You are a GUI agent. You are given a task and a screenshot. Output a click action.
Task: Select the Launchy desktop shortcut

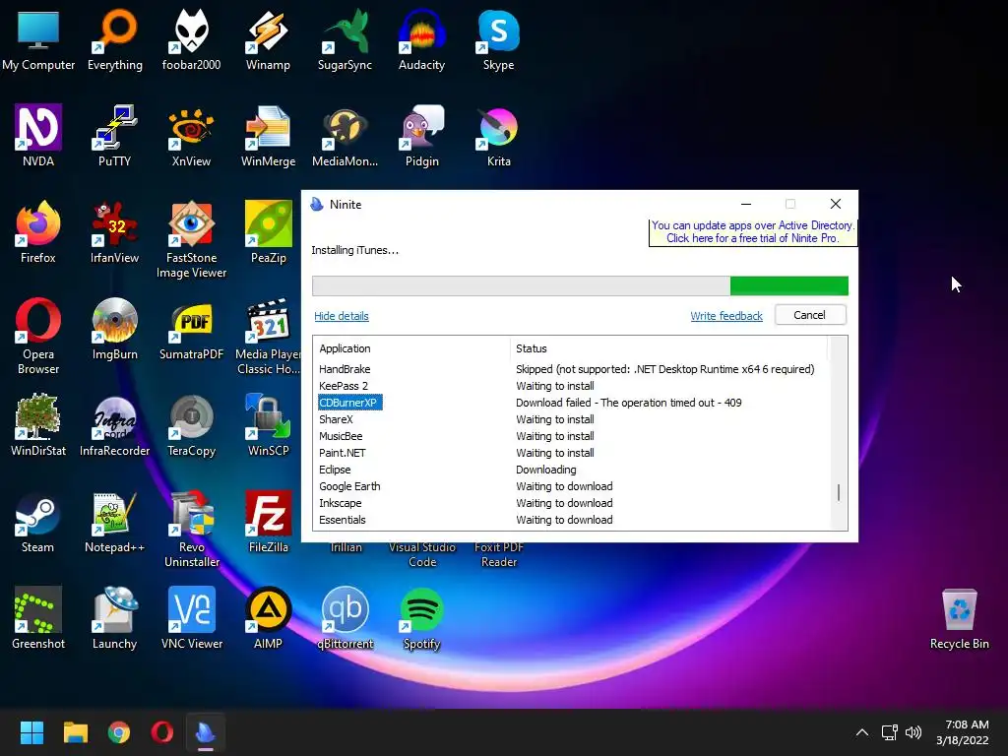(114, 618)
